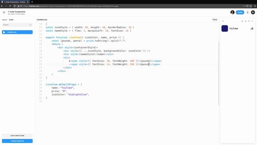Viewport: 257px width, 145px height.
Task: Click the browser address bar URL
Action: click(71, 6)
